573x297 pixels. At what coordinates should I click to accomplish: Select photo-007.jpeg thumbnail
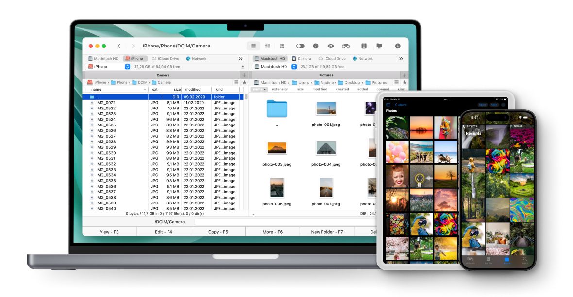point(326,188)
